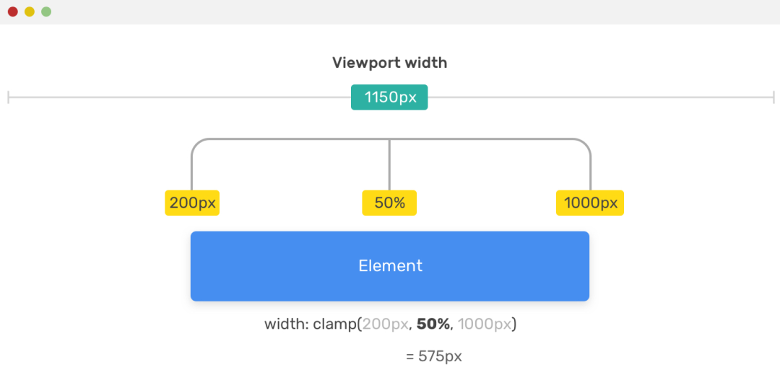Click the green maximize dot
Viewport: 780px width, 388px height.
[46, 12]
